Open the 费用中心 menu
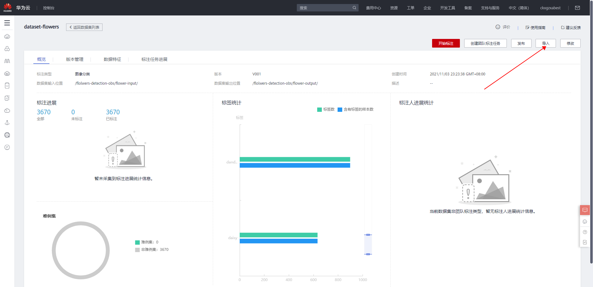 coord(373,8)
